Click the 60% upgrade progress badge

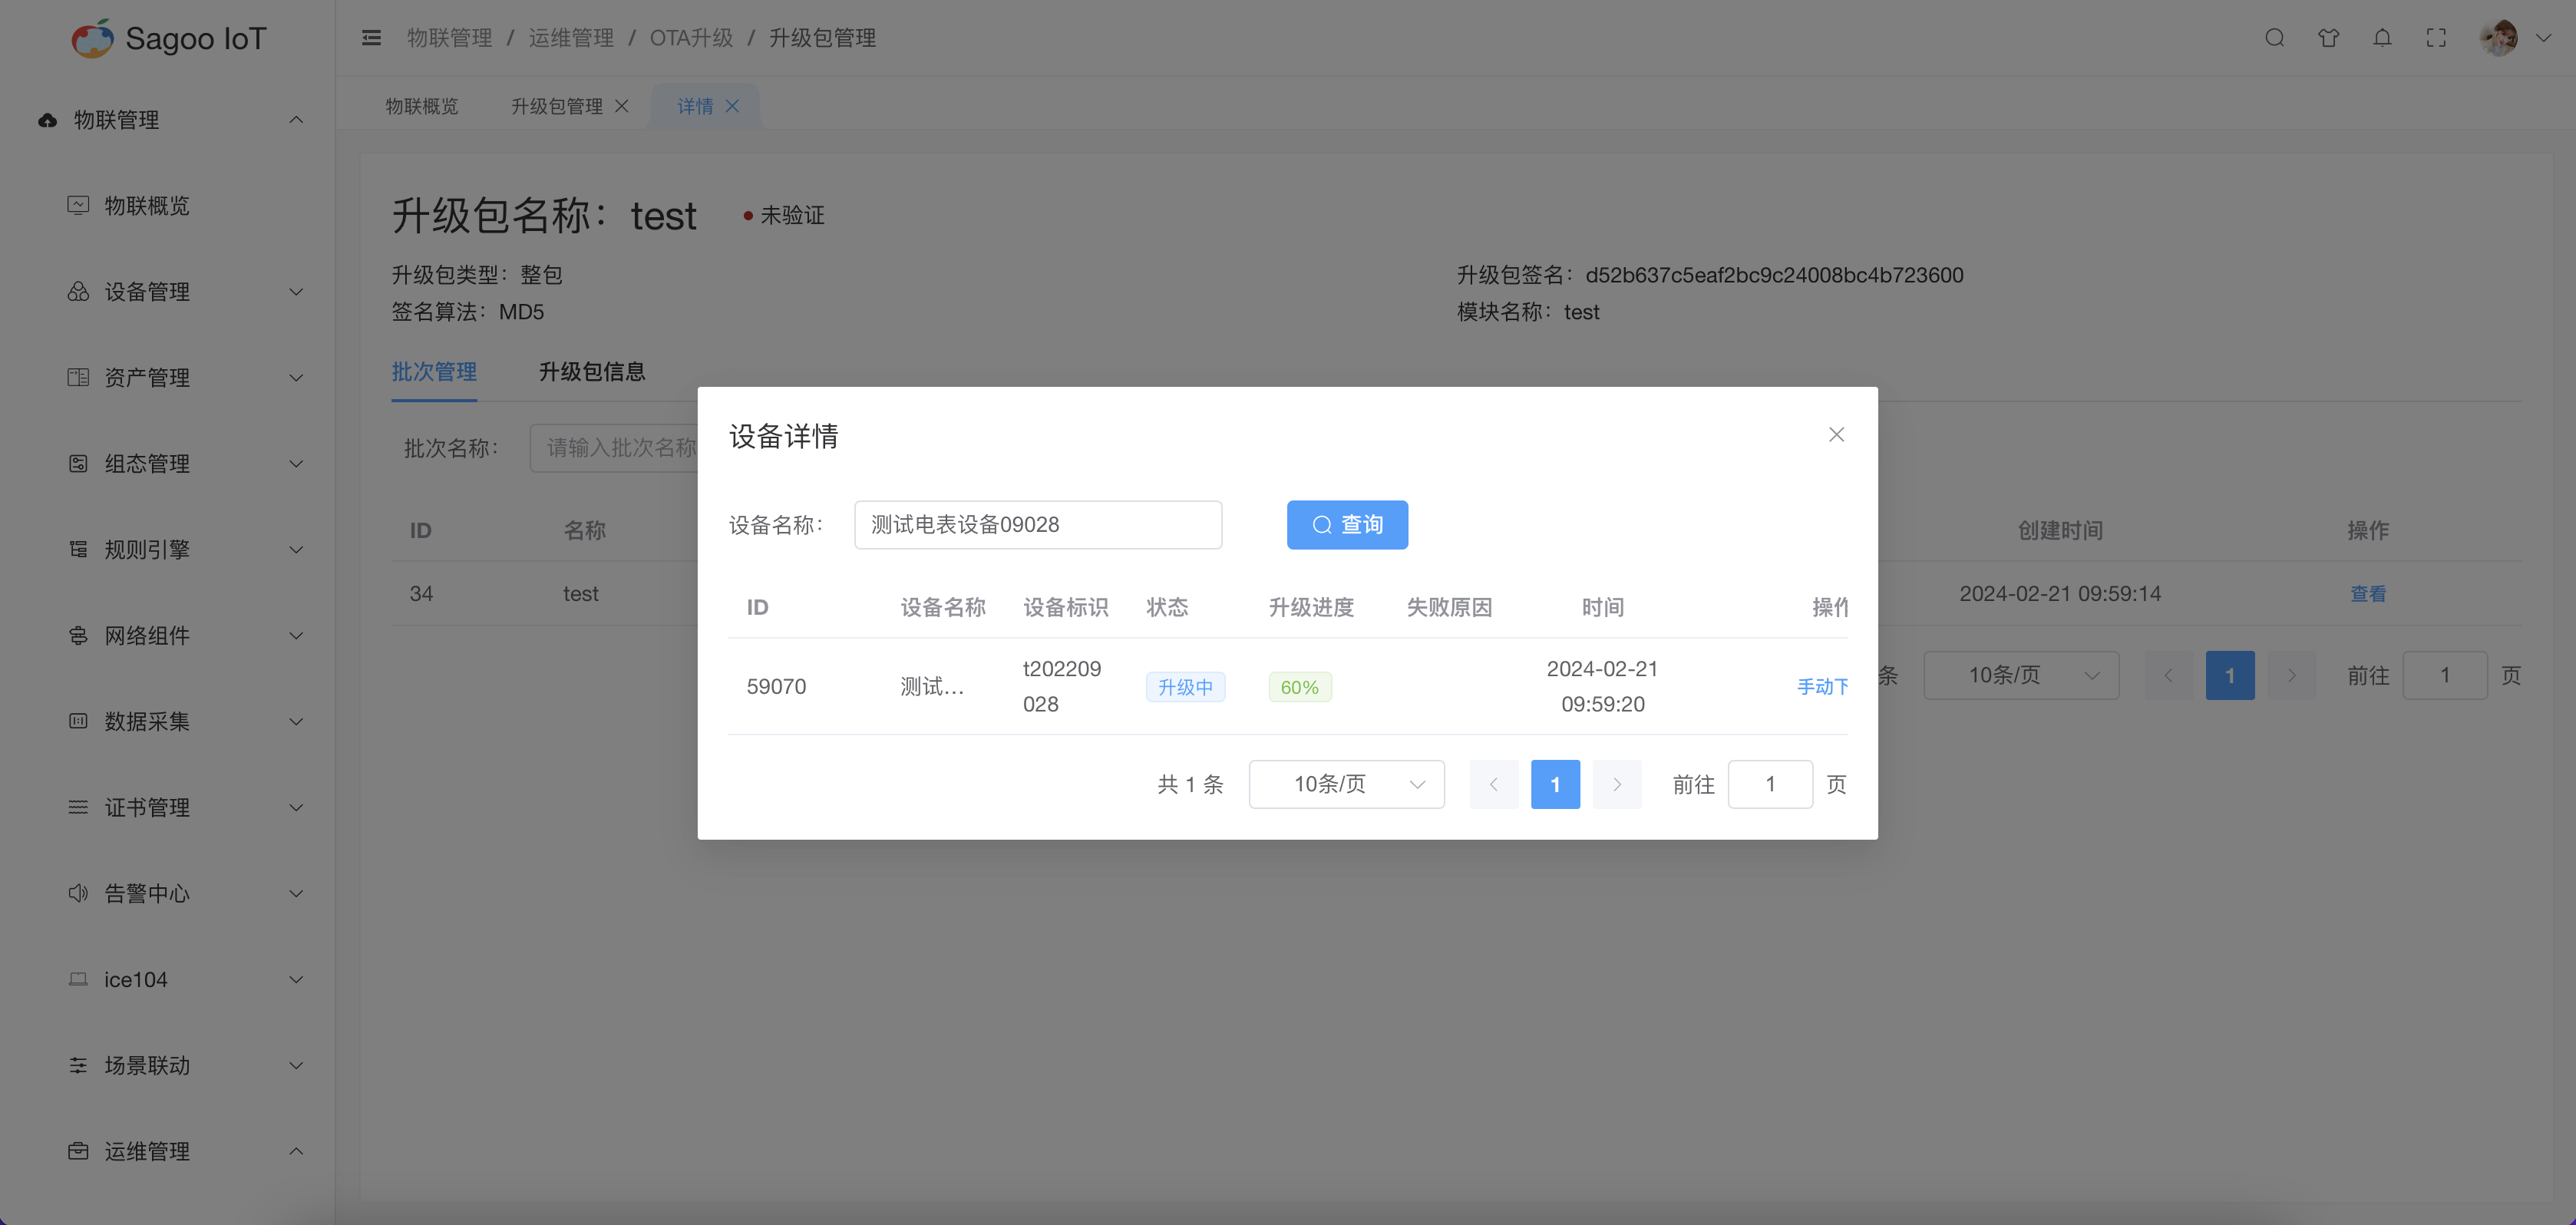1300,687
